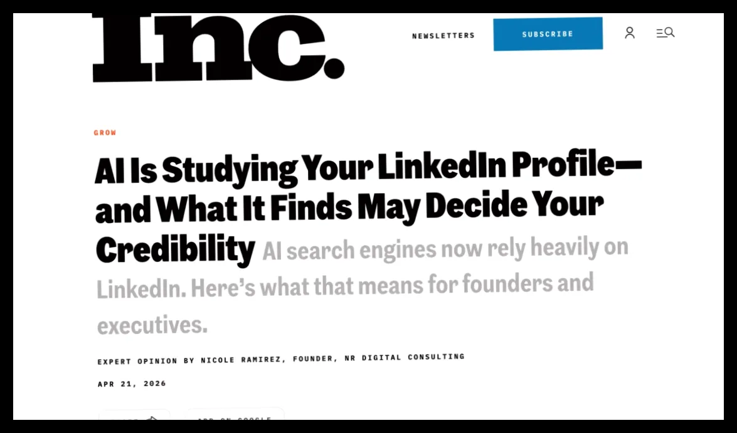Viewport: 737px width, 433px height.
Task: Open the menu and search icon
Action: [x=665, y=33]
